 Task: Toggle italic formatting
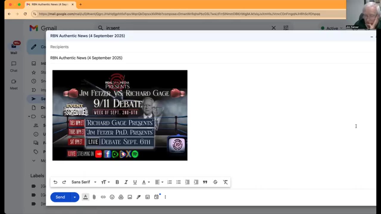pos(126,182)
